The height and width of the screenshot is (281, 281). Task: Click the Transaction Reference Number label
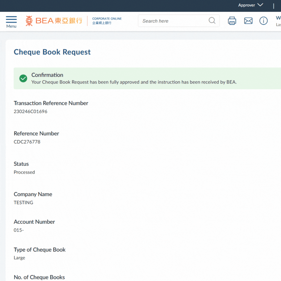(51, 103)
